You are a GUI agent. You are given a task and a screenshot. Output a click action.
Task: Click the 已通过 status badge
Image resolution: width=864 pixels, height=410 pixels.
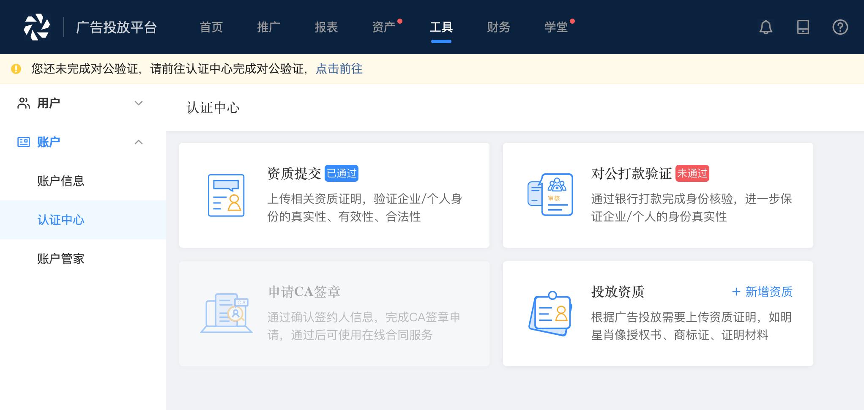(x=342, y=173)
